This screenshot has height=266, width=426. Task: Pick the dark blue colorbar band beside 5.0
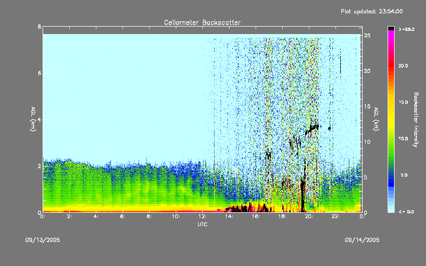coord(391,178)
